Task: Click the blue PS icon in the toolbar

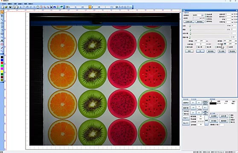Action: tap(55, 7)
